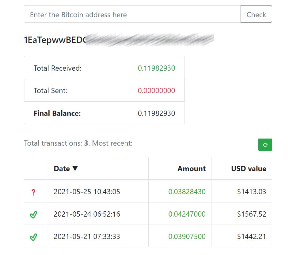Click the USD value column header
The width and height of the screenshot is (308, 255).
point(249,168)
